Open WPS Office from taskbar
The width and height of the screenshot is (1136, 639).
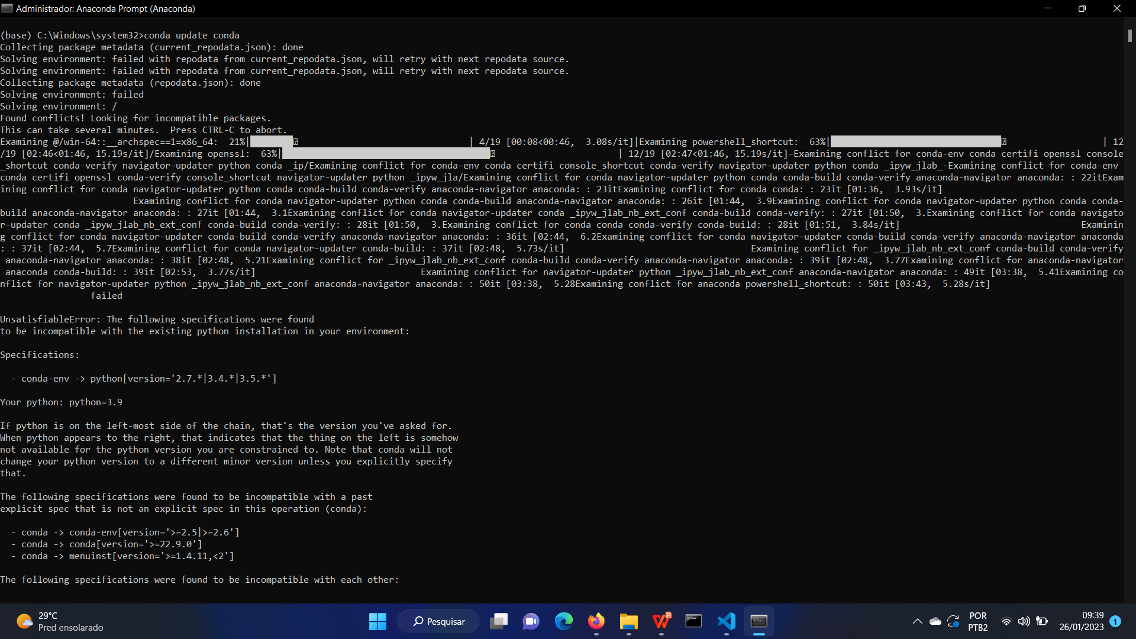pyautogui.click(x=661, y=621)
